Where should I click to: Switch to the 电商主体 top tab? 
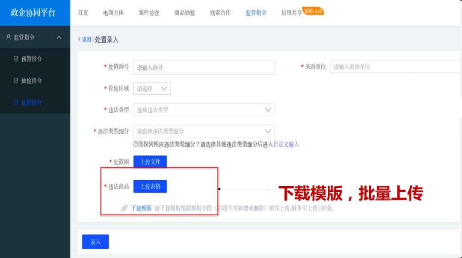point(113,13)
